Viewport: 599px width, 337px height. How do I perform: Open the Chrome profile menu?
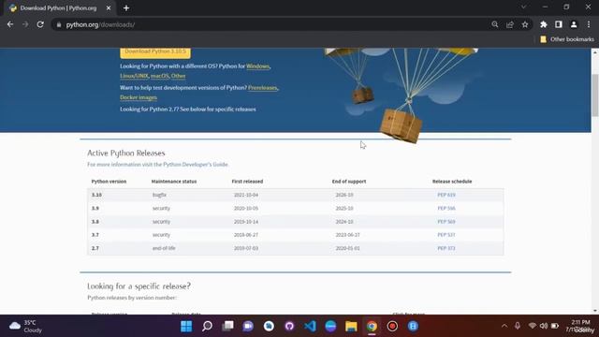click(x=574, y=24)
